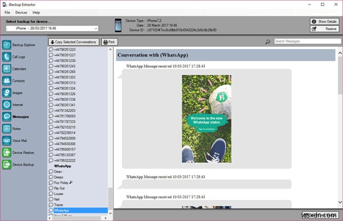Click the WhatsApp group header in list
This screenshot has height=221, width=343.
tap(63, 166)
